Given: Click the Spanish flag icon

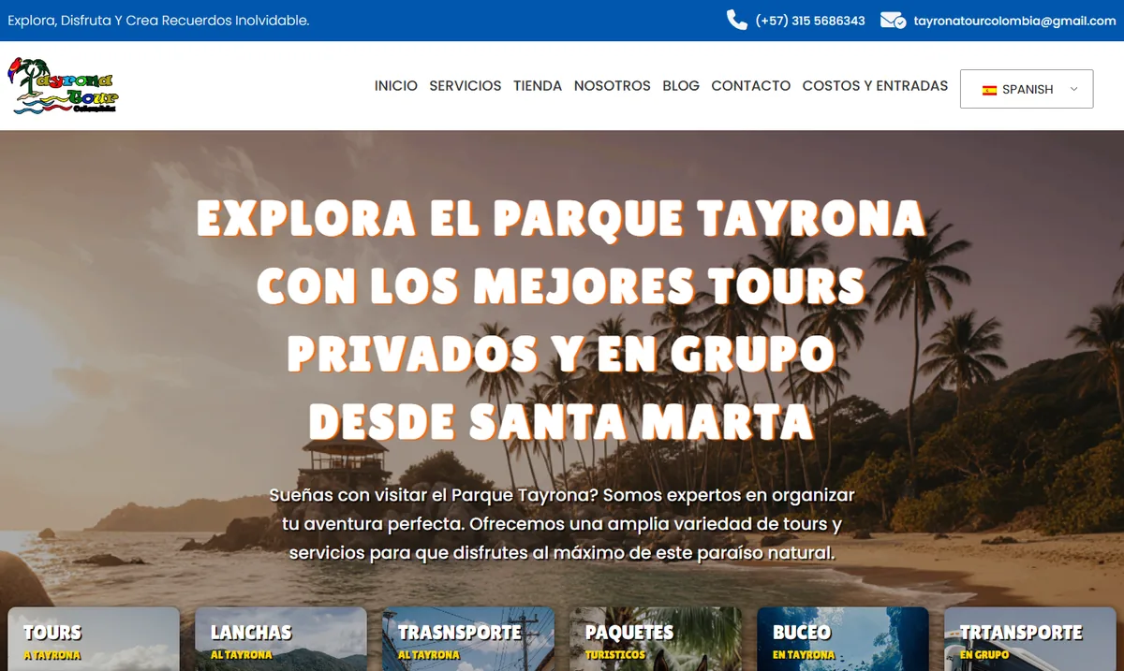Looking at the screenshot, I should (x=989, y=90).
